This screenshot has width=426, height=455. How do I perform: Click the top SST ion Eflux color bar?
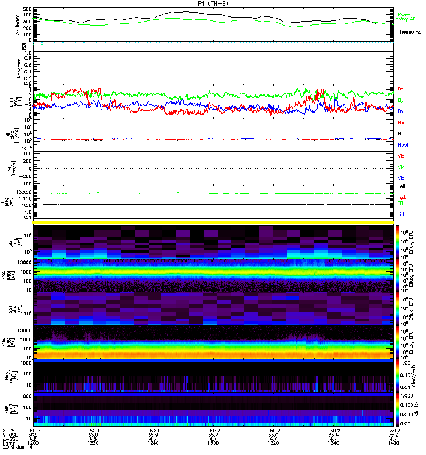(398, 242)
